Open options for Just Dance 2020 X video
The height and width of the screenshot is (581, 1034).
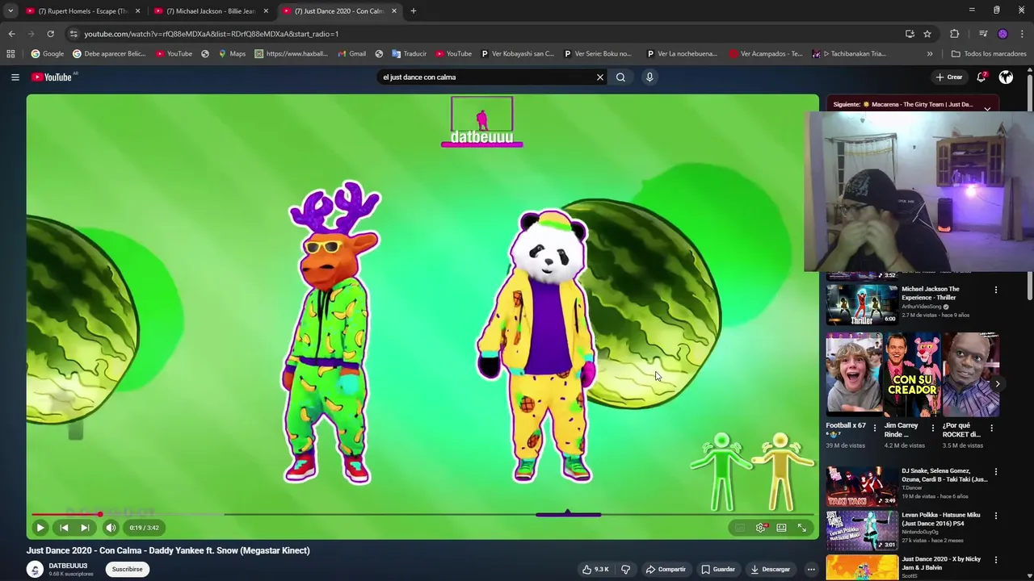click(x=995, y=560)
